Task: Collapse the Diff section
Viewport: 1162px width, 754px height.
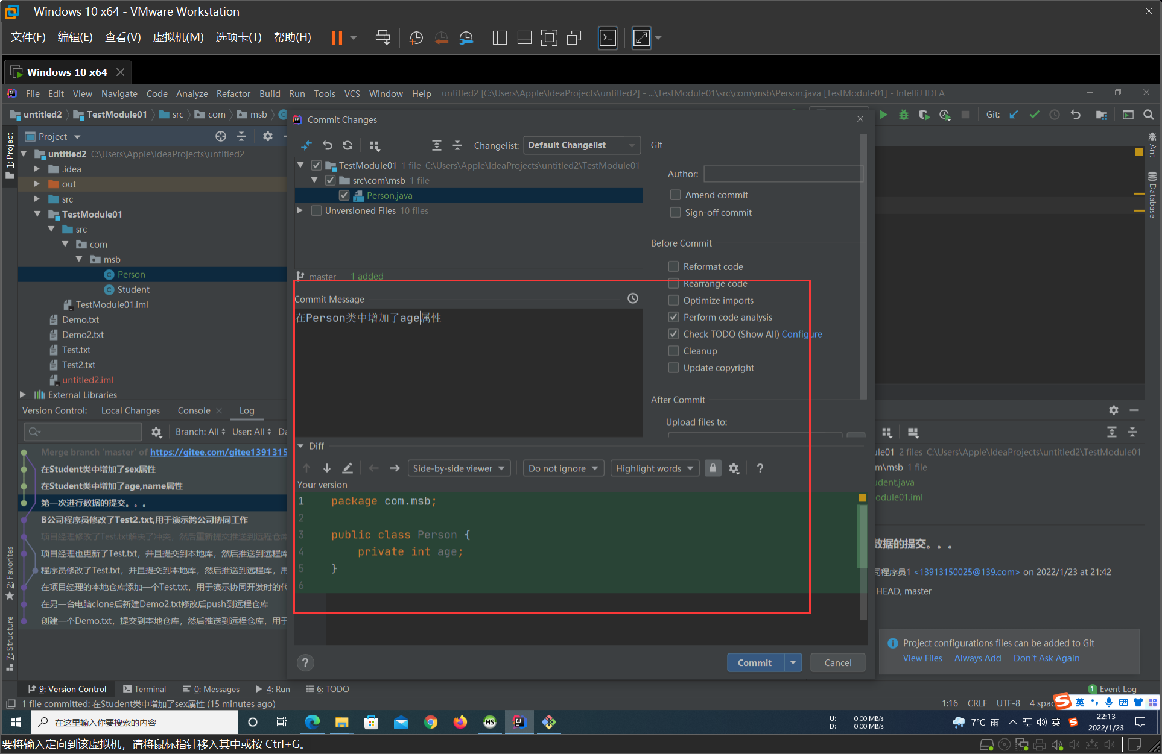Action: (x=300, y=446)
